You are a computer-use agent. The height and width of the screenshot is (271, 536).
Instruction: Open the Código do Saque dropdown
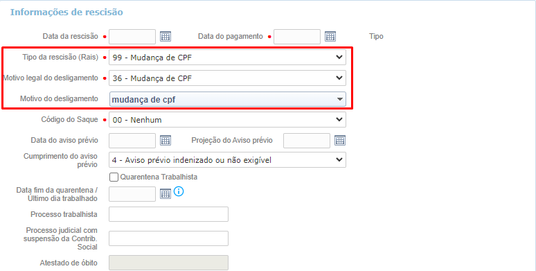(x=227, y=120)
